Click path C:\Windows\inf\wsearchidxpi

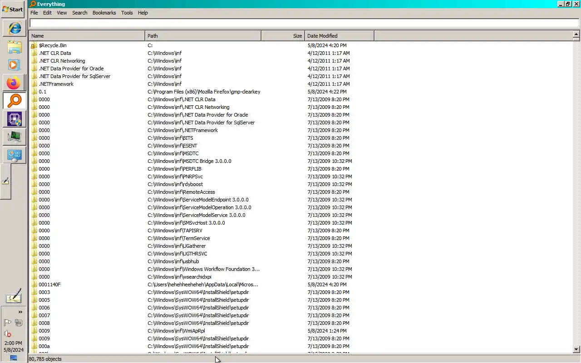179,277
